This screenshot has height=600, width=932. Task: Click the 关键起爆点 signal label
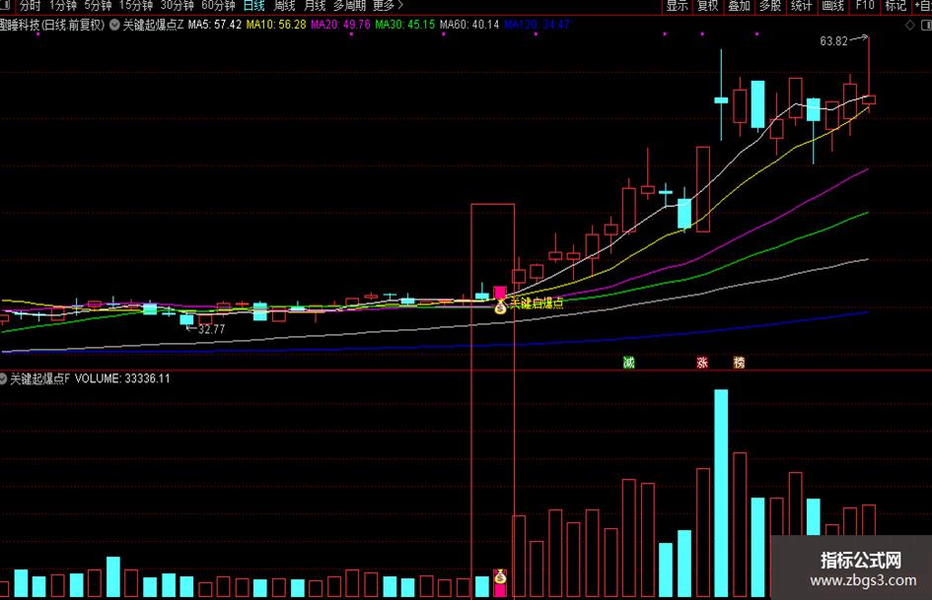(537, 303)
